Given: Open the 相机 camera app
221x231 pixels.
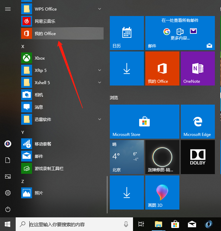Looking at the screenshot, I should click(62, 95).
